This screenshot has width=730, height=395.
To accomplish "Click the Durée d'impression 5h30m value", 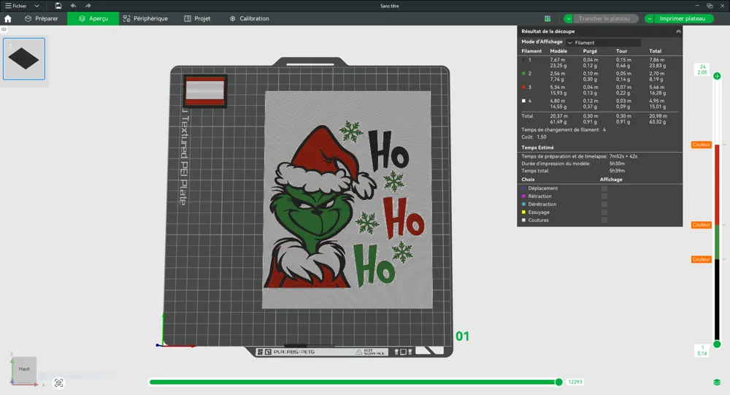I will coord(617,164).
